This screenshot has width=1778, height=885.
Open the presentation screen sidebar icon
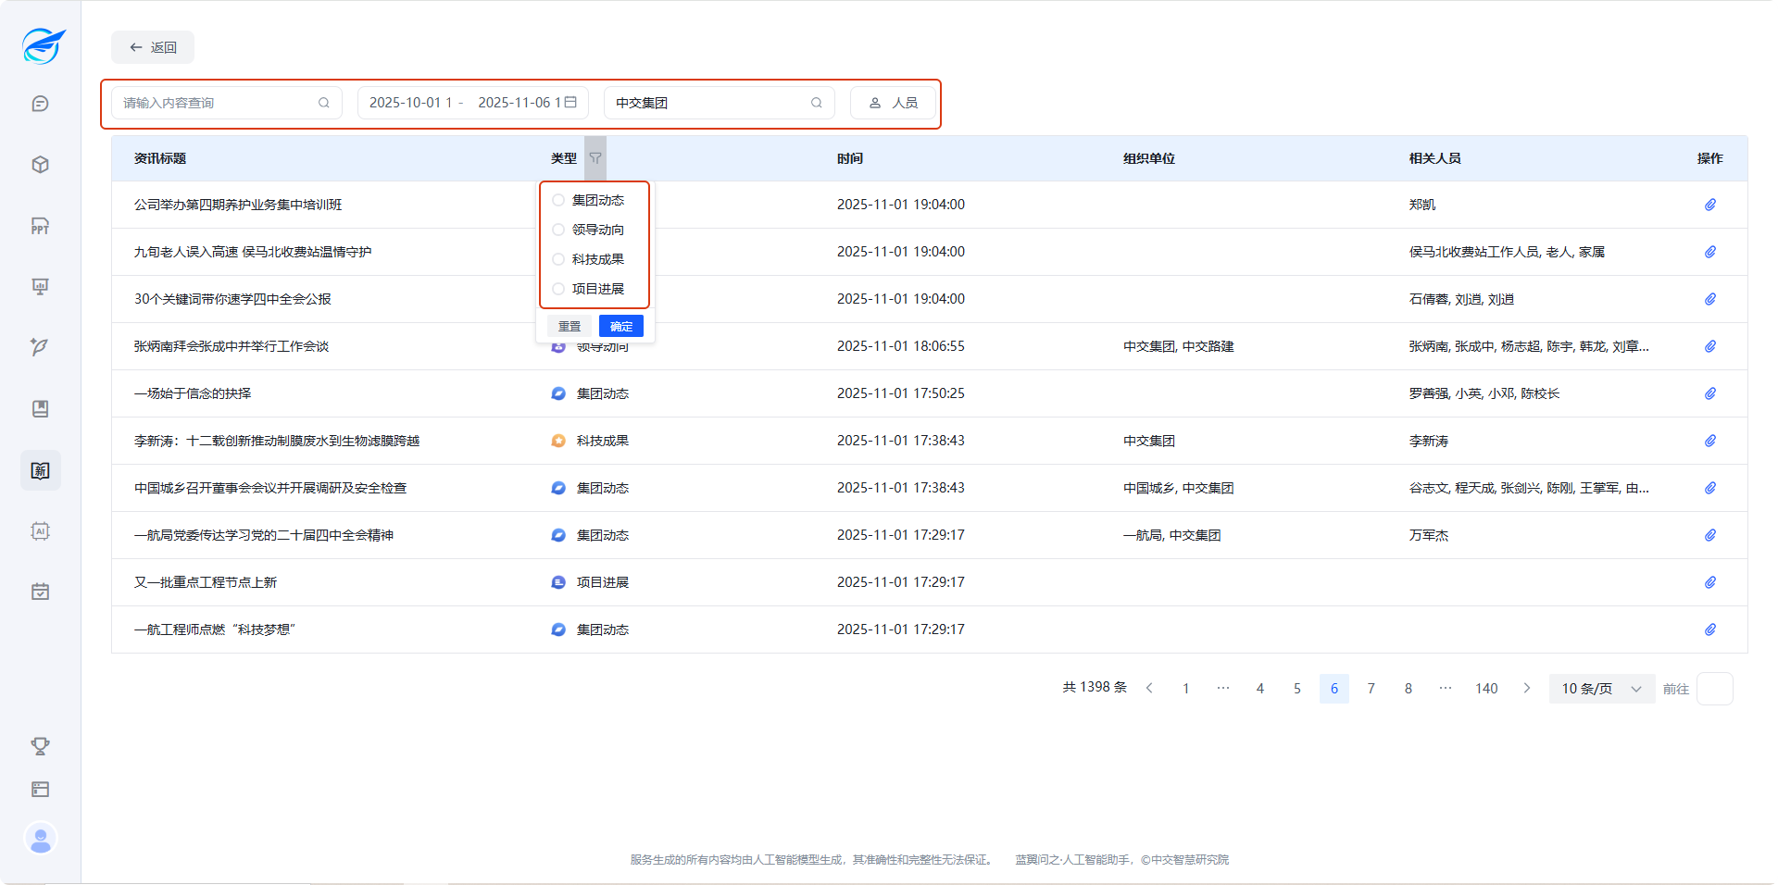(40, 287)
